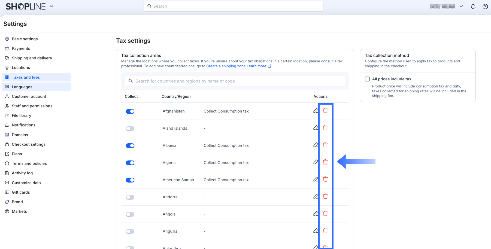The image size is (491, 249).
Task: Check the All prices include tax checkbox
Action: point(367,79)
